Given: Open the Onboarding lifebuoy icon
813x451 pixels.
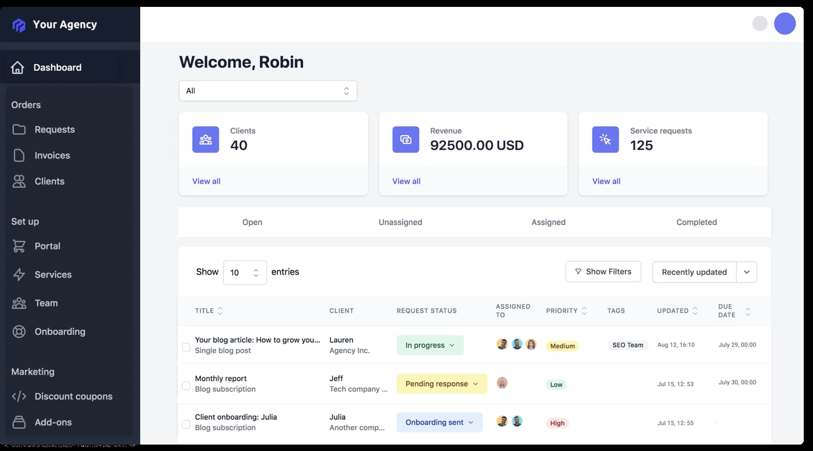Looking at the screenshot, I should 19,331.
